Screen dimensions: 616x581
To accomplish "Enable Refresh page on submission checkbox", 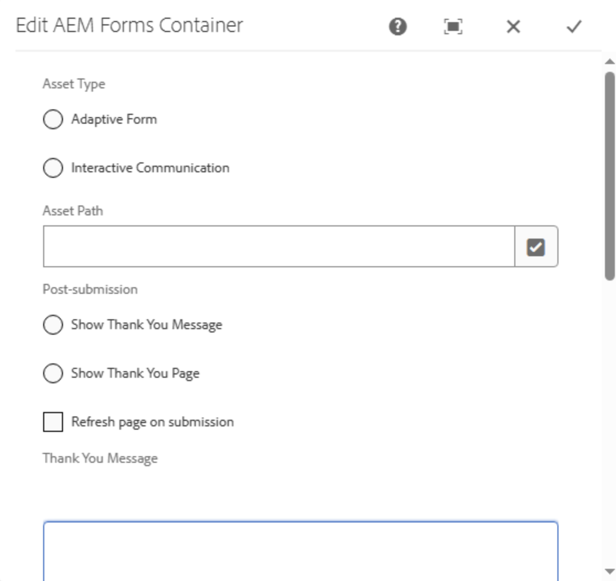I will [x=53, y=422].
